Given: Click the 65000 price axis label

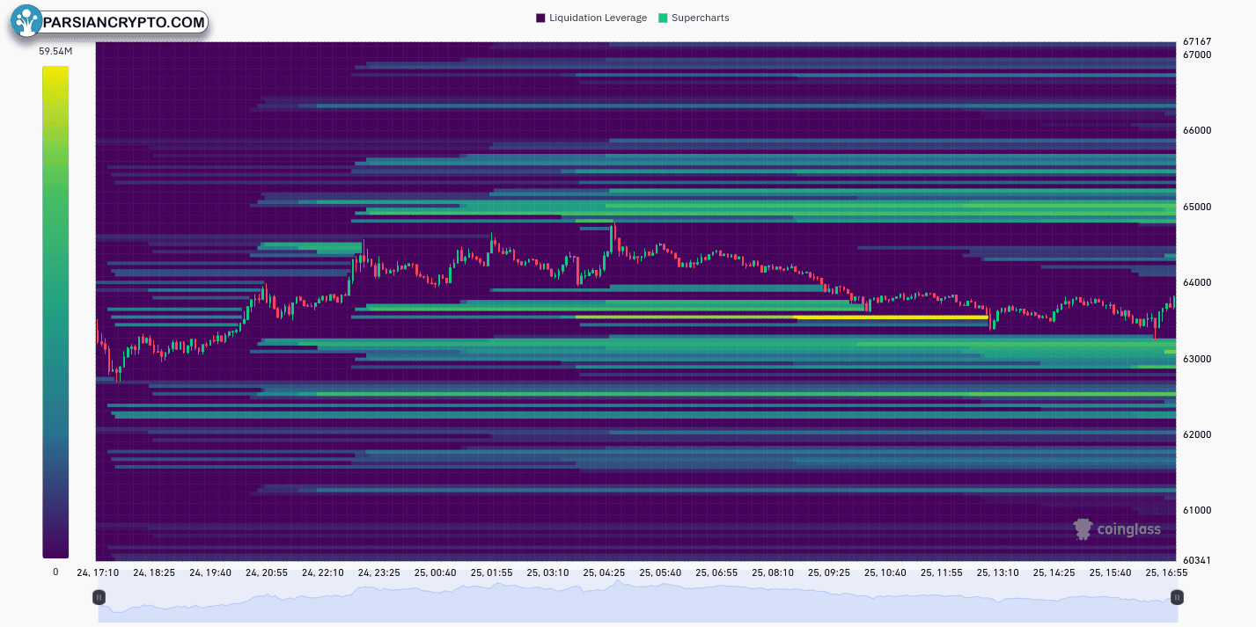Looking at the screenshot, I should pos(1197,207).
